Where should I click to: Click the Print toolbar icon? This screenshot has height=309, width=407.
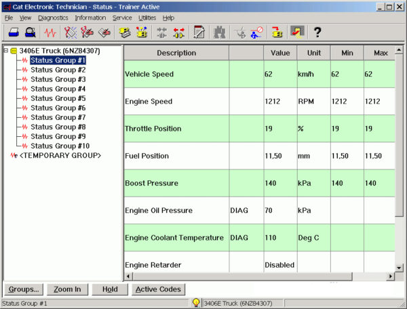[x=14, y=33]
